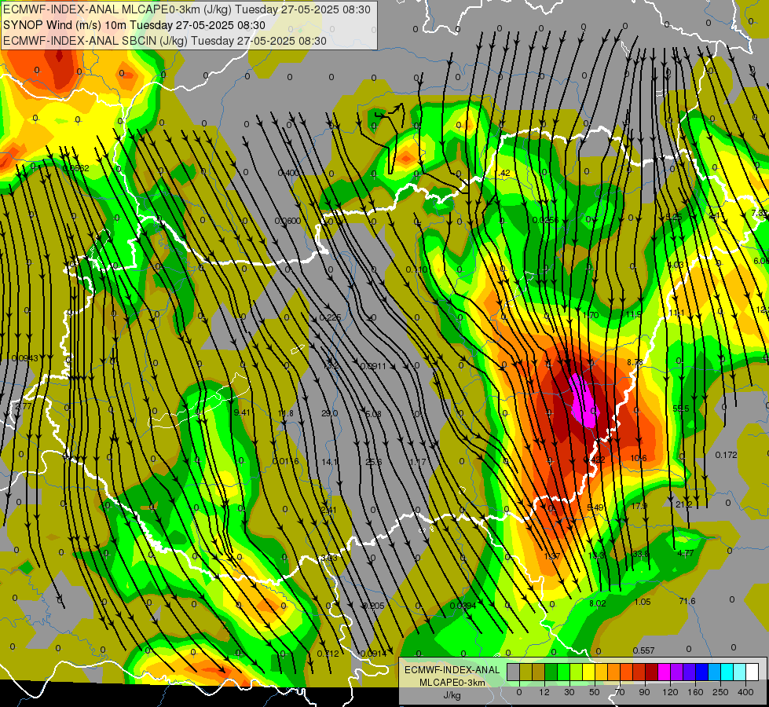
Task: Click the map value 5.08
Action: click(x=373, y=414)
